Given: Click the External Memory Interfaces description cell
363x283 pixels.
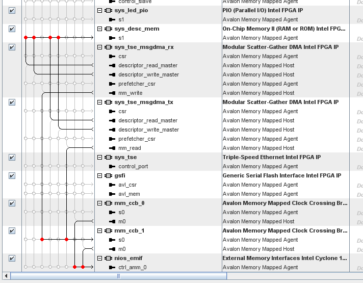Looking at the screenshot, I should (x=285, y=258).
